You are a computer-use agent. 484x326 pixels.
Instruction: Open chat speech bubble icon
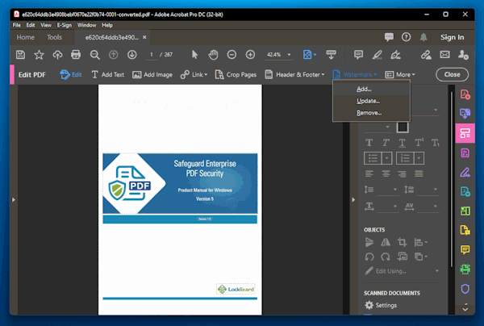(x=389, y=37)
